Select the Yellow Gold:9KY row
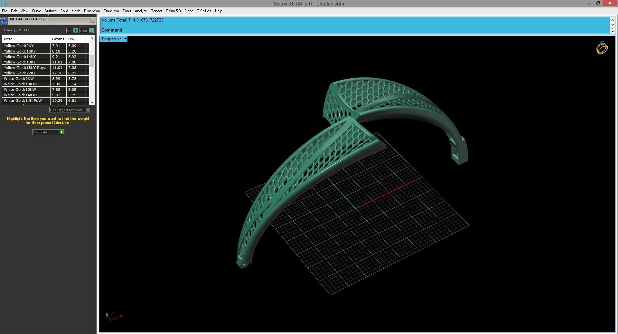The height and width of the screenshot is (334, 618). 46,46
